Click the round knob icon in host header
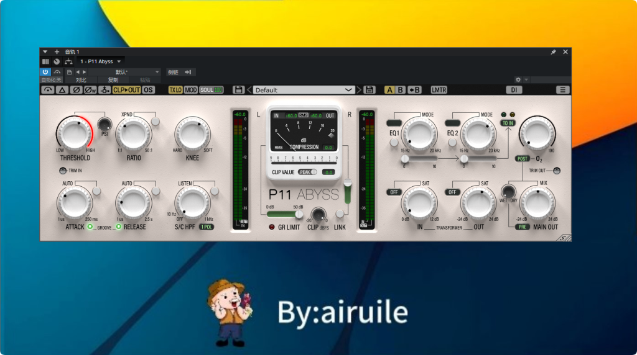This screenshot has height=355, width=637. point(57,61)
